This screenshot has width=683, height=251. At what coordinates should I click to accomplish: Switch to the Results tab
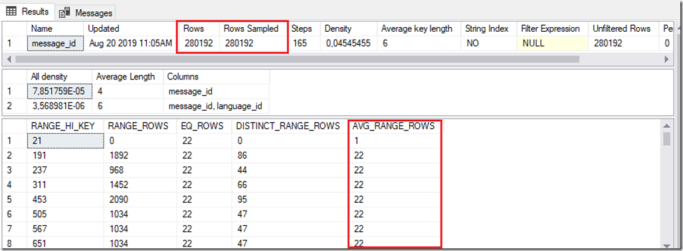tap(28, 11)
